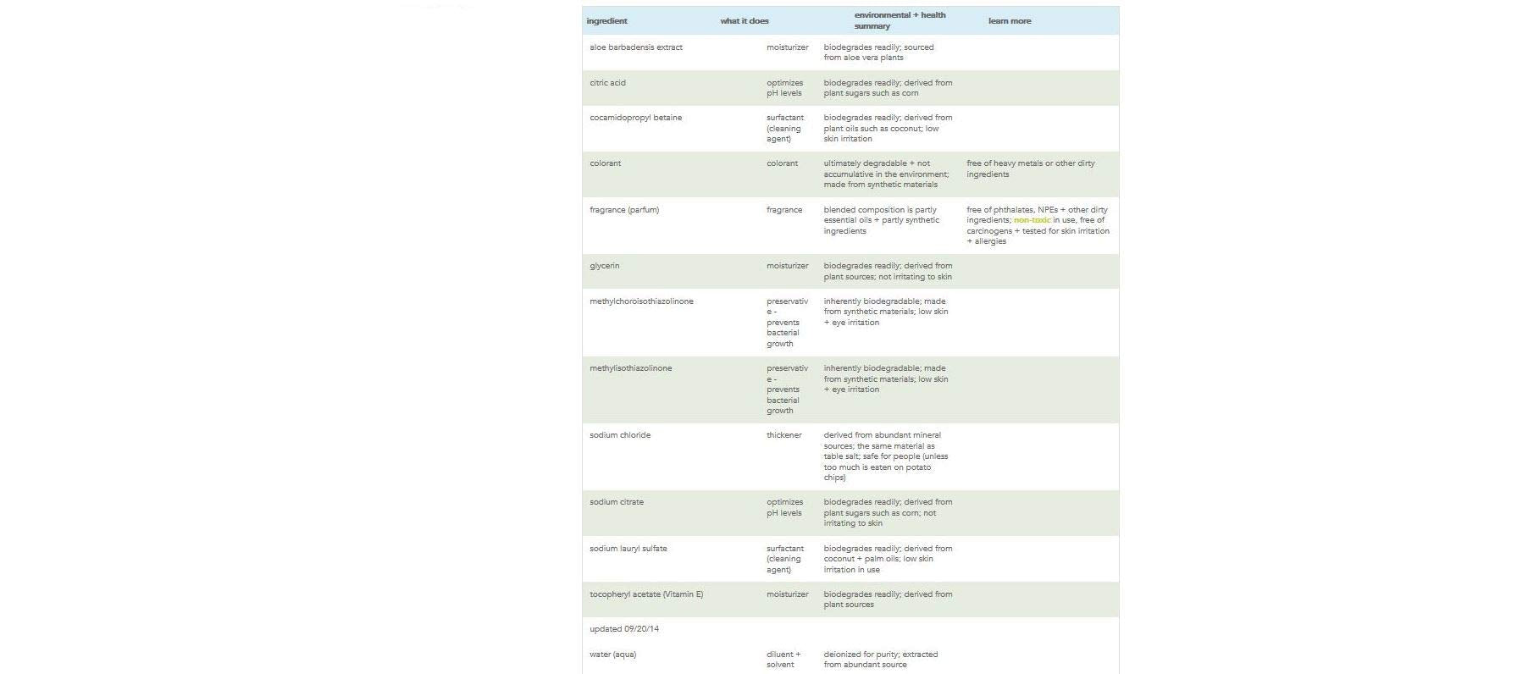This screenshot has width=1539, height=674.
Task: Select the citric acid ingredient name
Action: [607, 83]
